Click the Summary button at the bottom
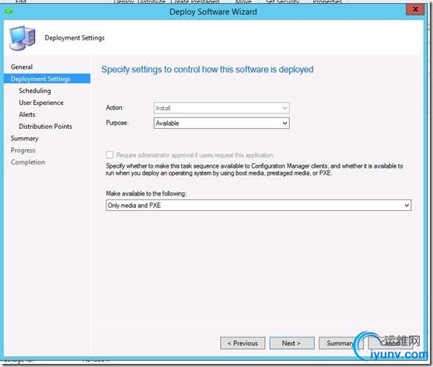The image size is (433, 367). (340, 343)
